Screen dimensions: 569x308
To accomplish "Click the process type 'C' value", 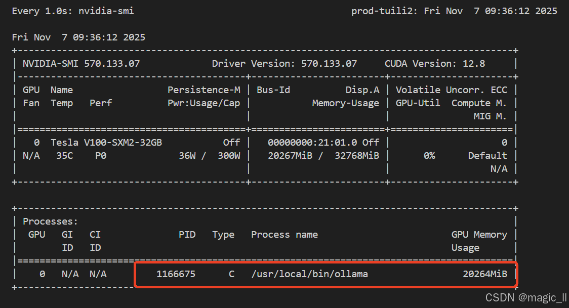I will coord(231,274).
